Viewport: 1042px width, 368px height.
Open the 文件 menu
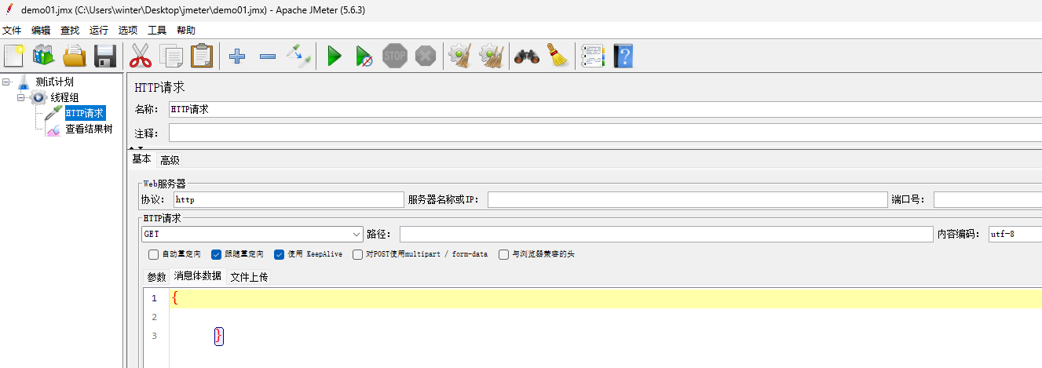tap(12, 30)
